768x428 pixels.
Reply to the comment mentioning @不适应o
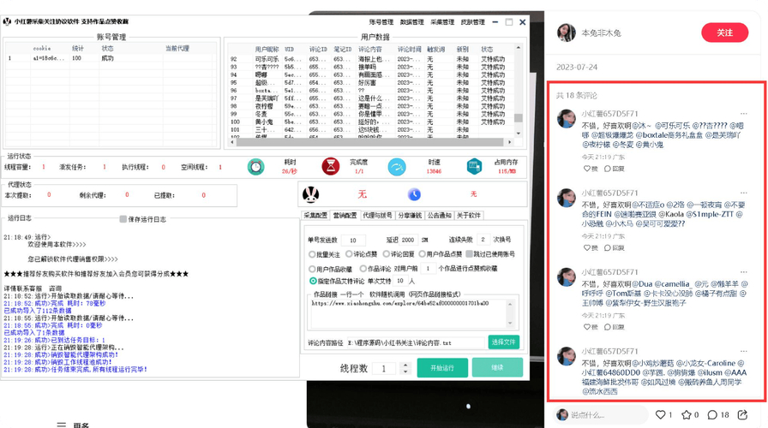coord(615,248)
